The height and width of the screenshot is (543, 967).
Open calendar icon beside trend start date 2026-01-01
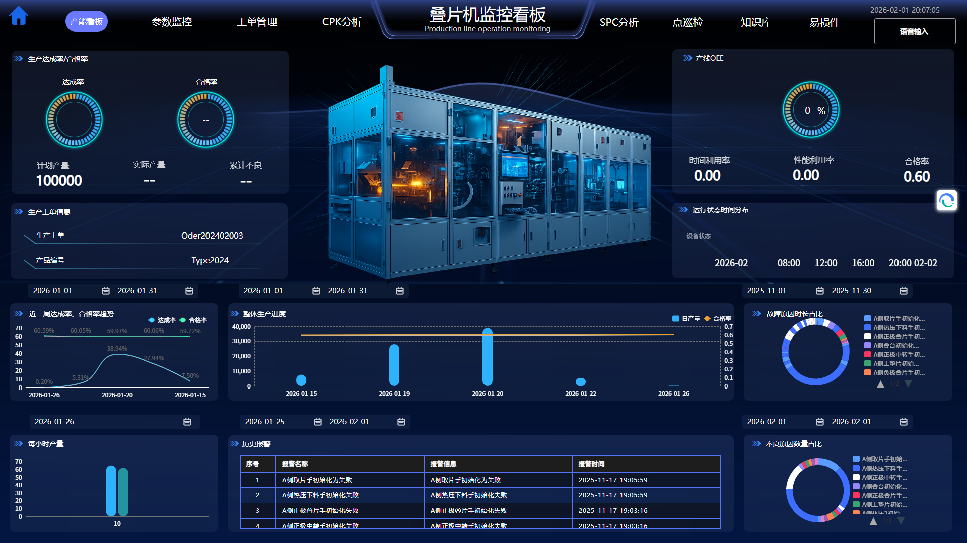(105, 291)
